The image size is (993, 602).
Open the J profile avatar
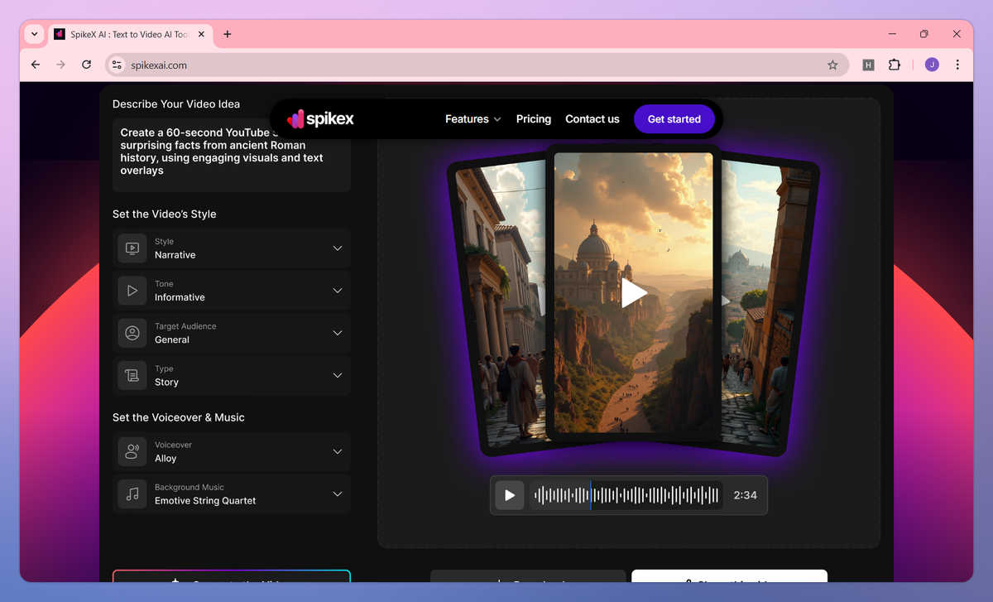932,65
